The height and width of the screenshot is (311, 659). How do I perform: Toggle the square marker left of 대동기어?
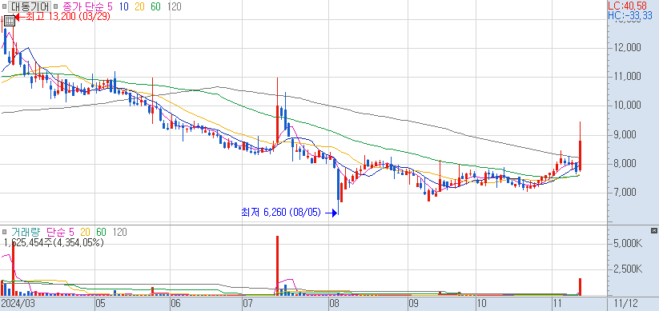tap(4, 6)
